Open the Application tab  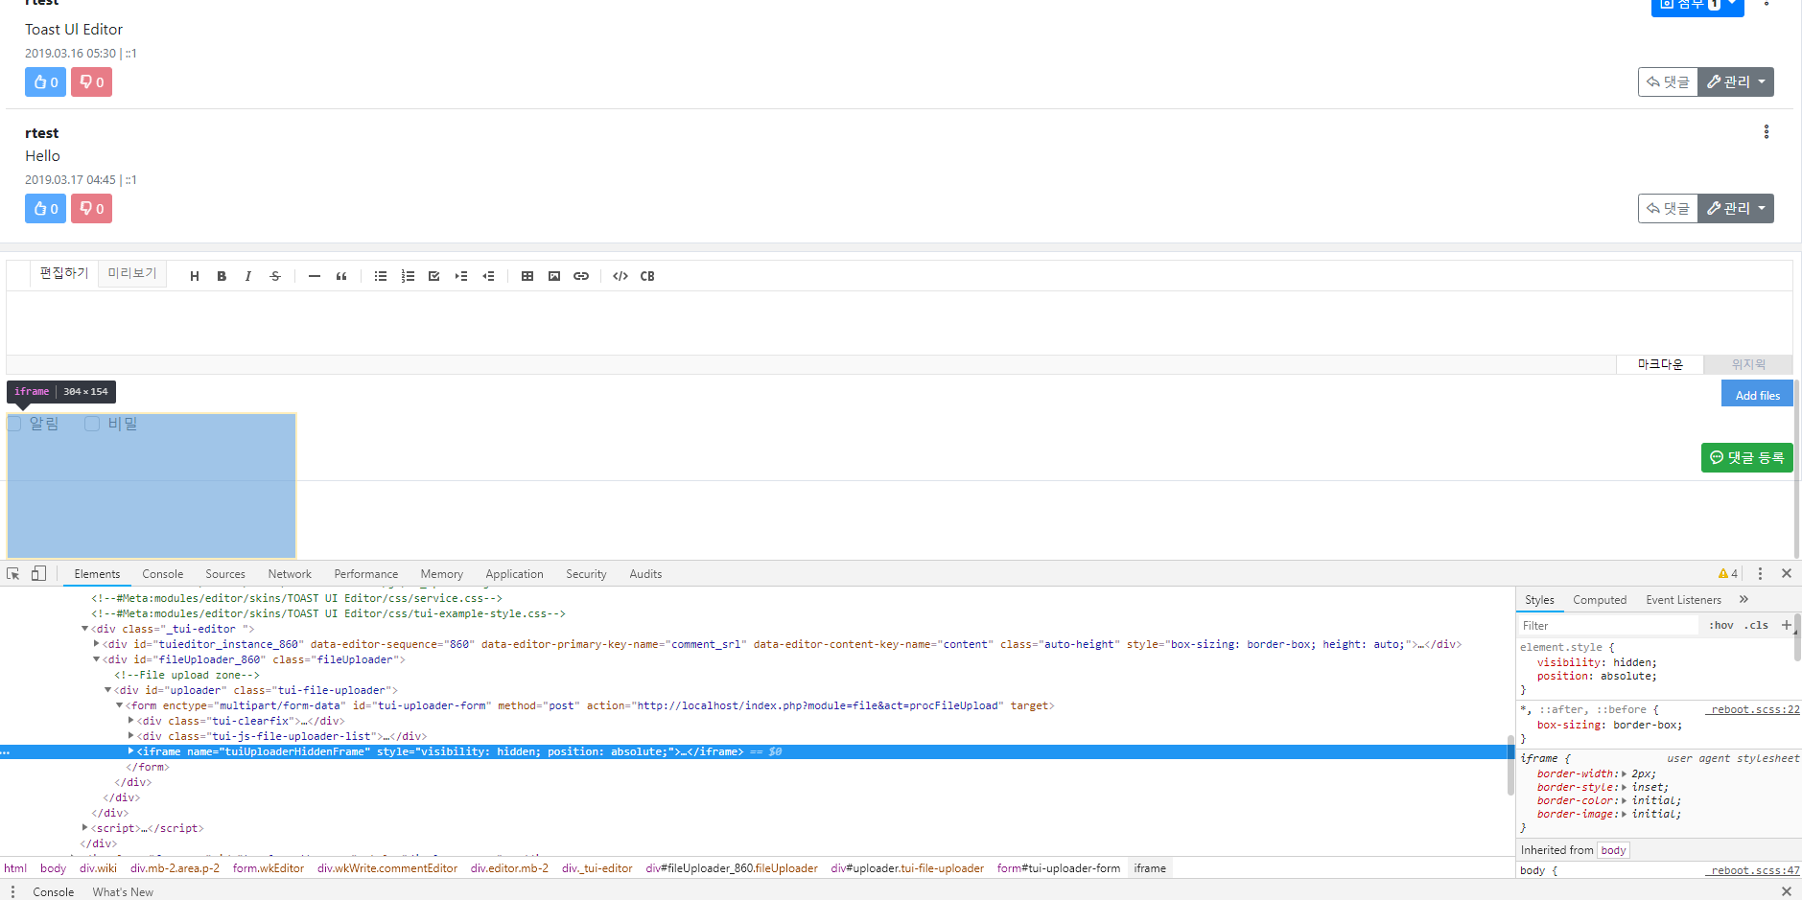[x=514, y=574]
